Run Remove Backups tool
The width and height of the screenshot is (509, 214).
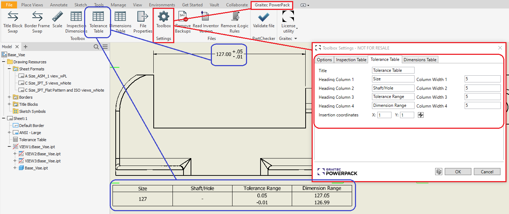(x=183, y=22)
